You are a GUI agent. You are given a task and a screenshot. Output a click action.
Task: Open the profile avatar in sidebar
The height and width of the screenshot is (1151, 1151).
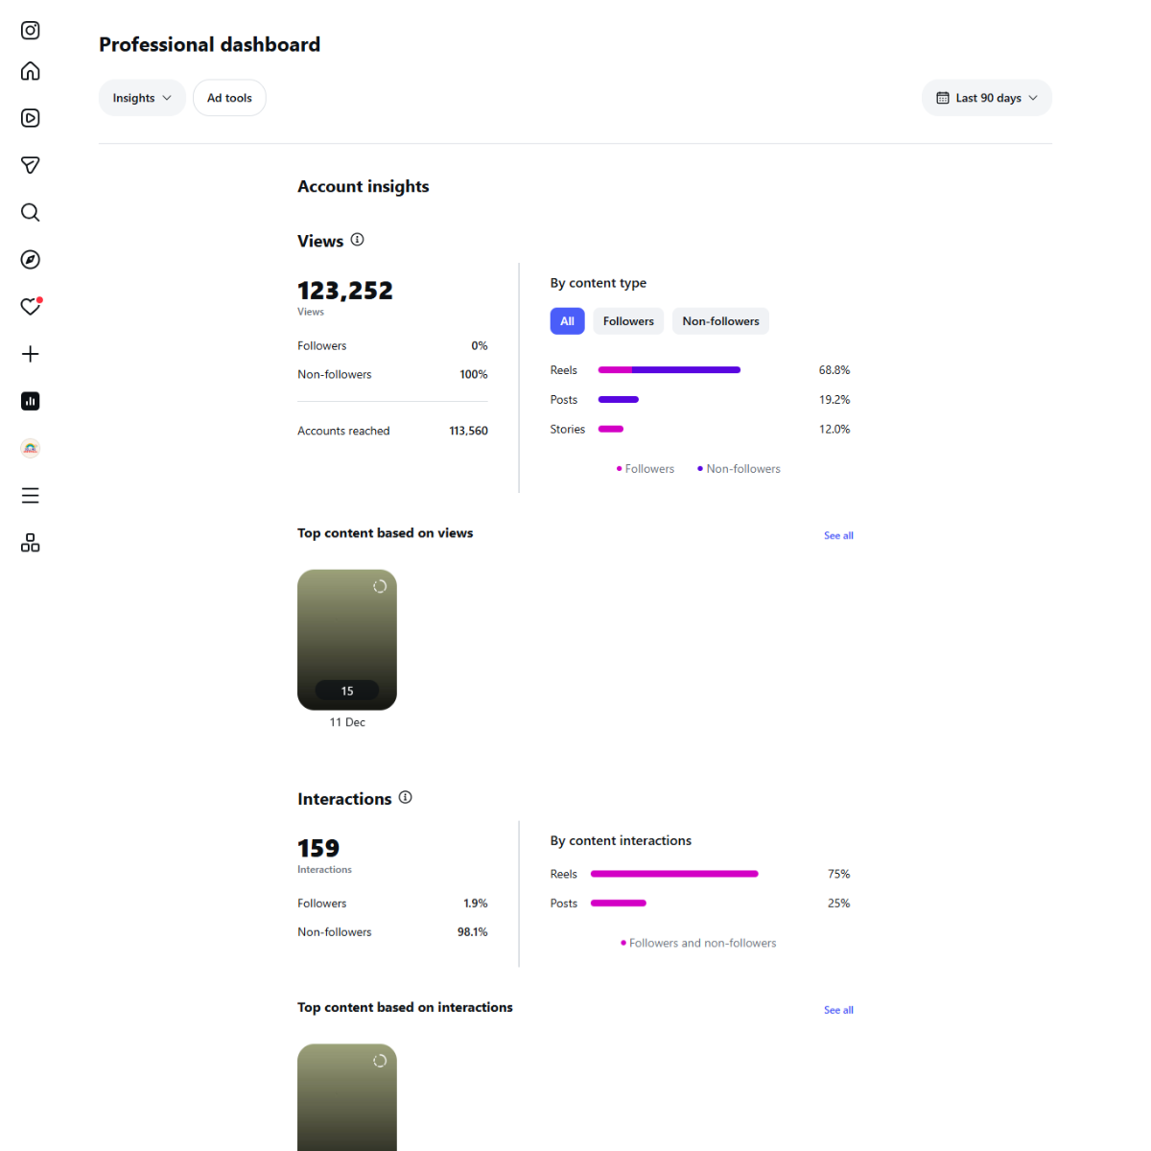31,448
